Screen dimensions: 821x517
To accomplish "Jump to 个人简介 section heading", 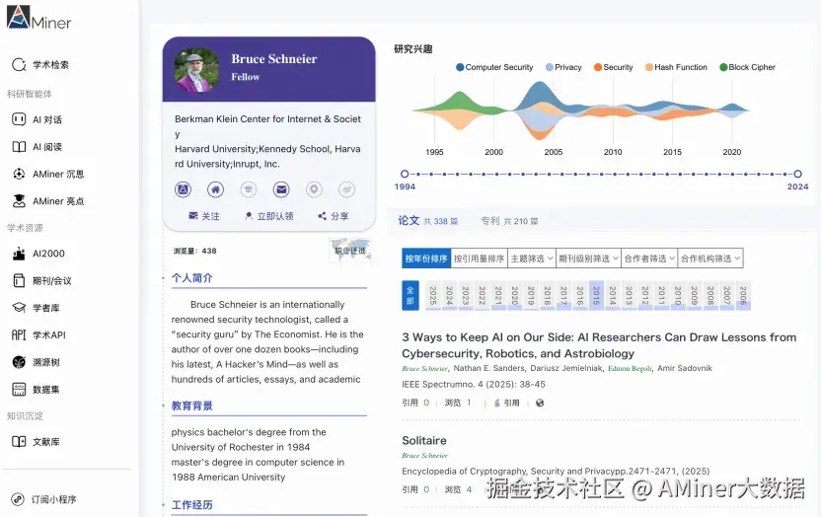I will 192,278.
